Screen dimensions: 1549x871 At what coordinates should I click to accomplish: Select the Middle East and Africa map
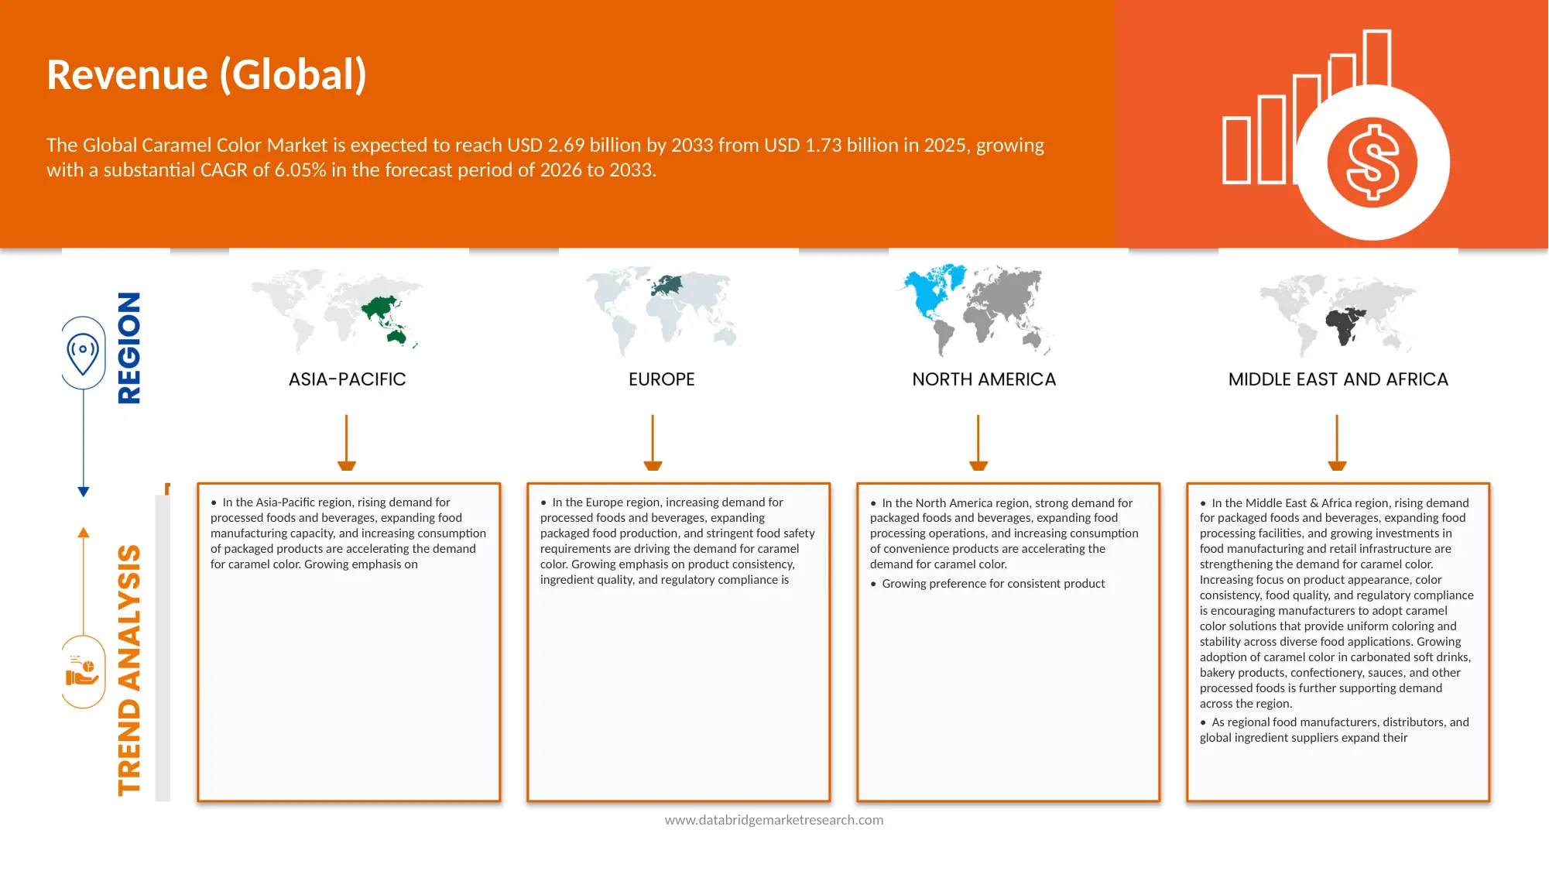[1338, 315]
